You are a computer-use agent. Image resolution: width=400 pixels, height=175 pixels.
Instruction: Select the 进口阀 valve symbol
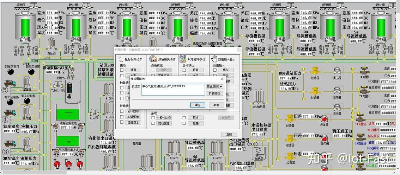(94, 112)
